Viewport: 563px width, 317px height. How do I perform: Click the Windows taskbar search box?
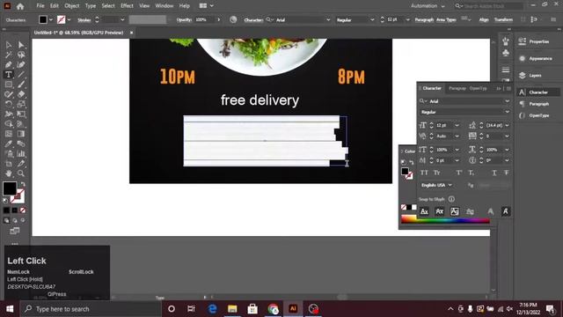[x=91, y=309]
